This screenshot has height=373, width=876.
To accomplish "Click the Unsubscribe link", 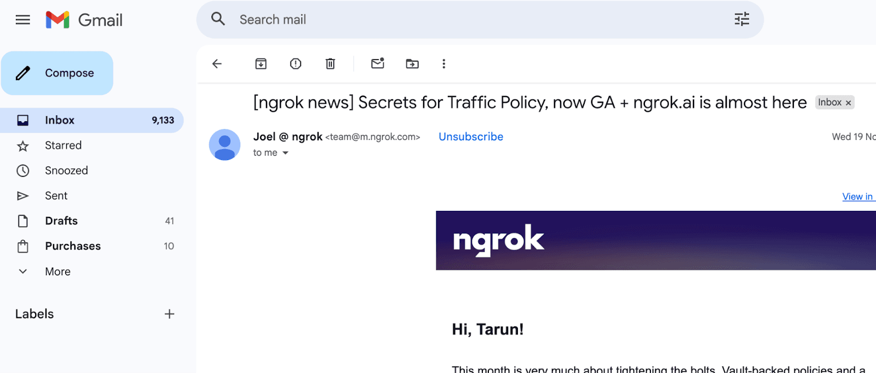I will pos(471,137).
